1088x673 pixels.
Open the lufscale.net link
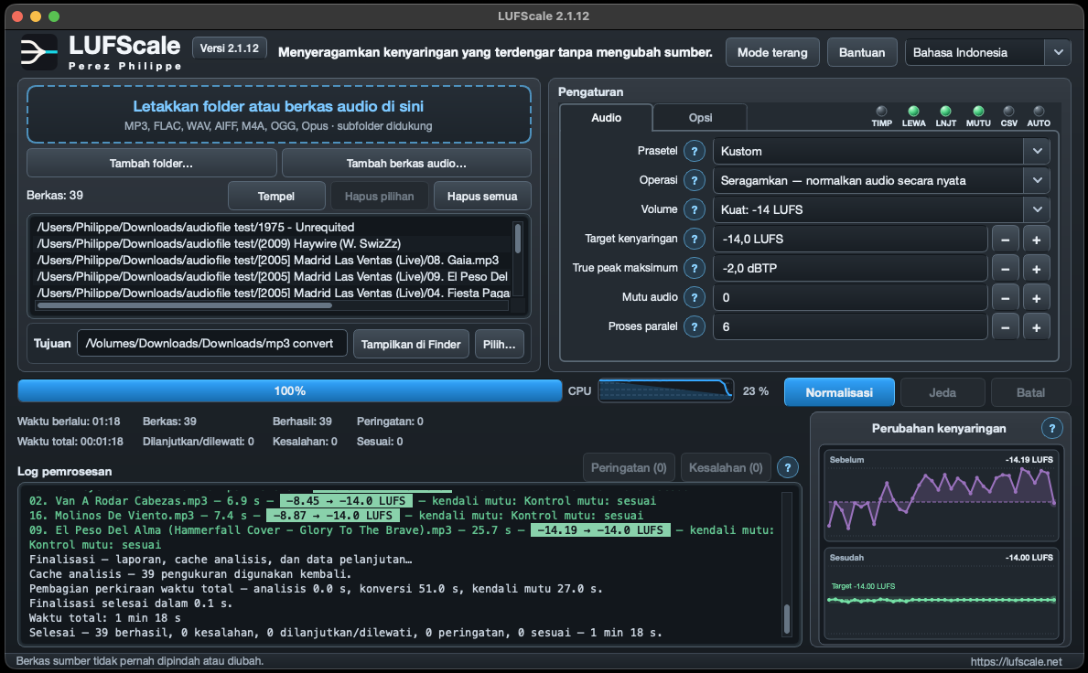1016,661
